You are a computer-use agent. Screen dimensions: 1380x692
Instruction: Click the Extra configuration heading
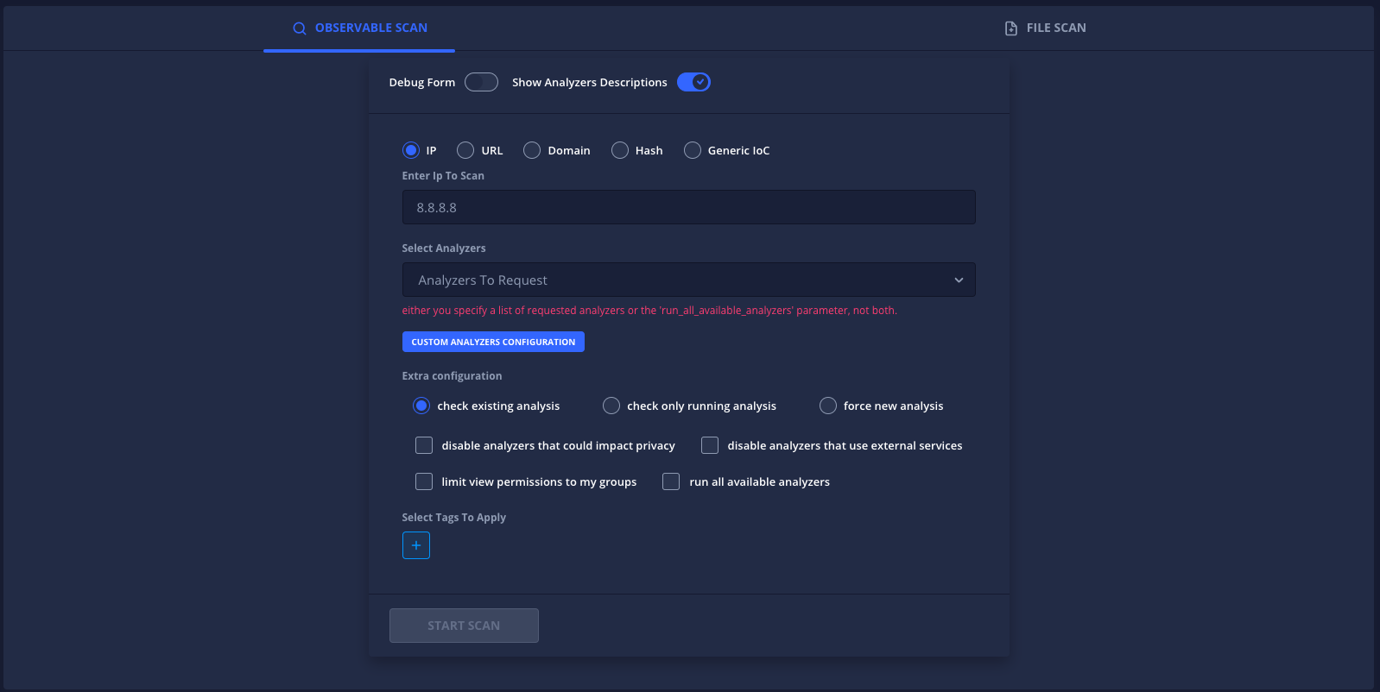pyautogui.click(x=452, y=376)
